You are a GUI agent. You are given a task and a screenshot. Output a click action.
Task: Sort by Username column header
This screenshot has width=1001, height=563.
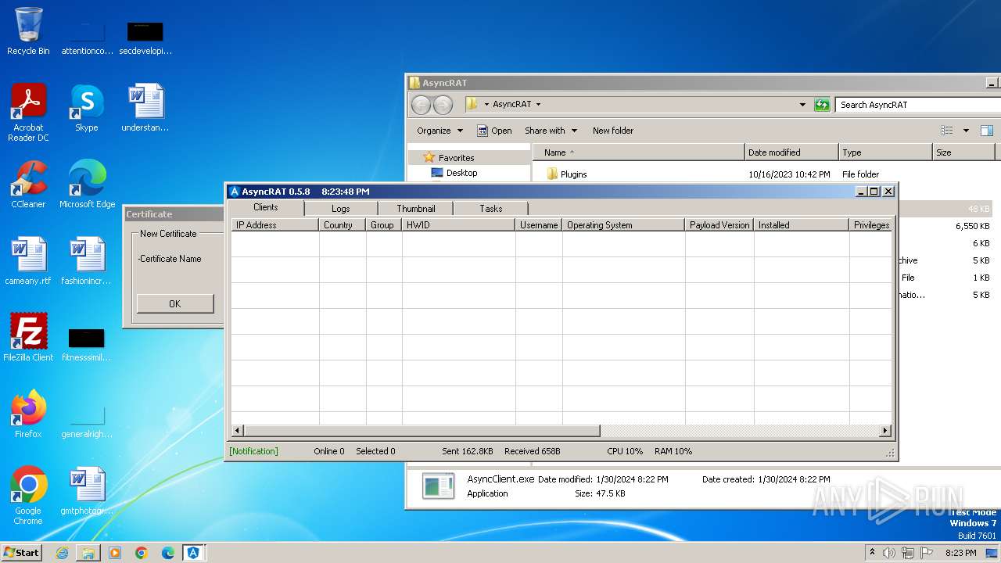(x=539, y=225)
